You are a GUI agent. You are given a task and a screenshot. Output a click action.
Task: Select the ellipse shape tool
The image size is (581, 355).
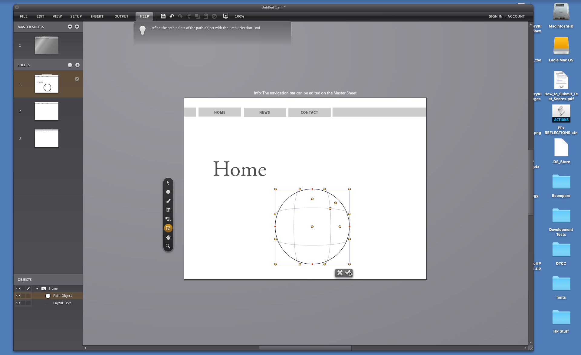(168, 192)
